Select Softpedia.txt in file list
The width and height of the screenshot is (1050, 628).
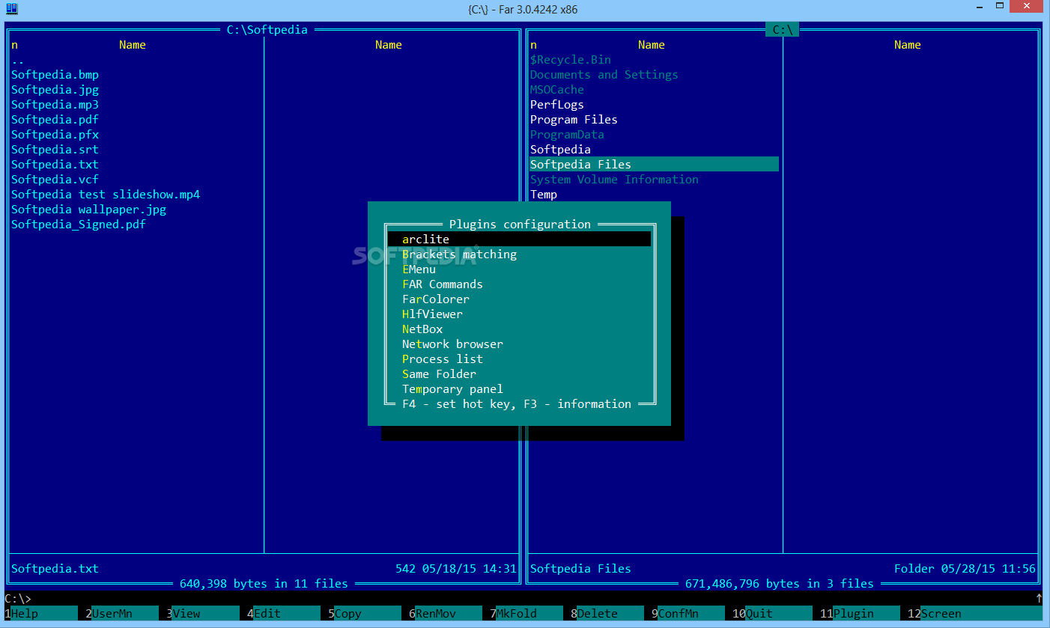(x=55, y=164)
